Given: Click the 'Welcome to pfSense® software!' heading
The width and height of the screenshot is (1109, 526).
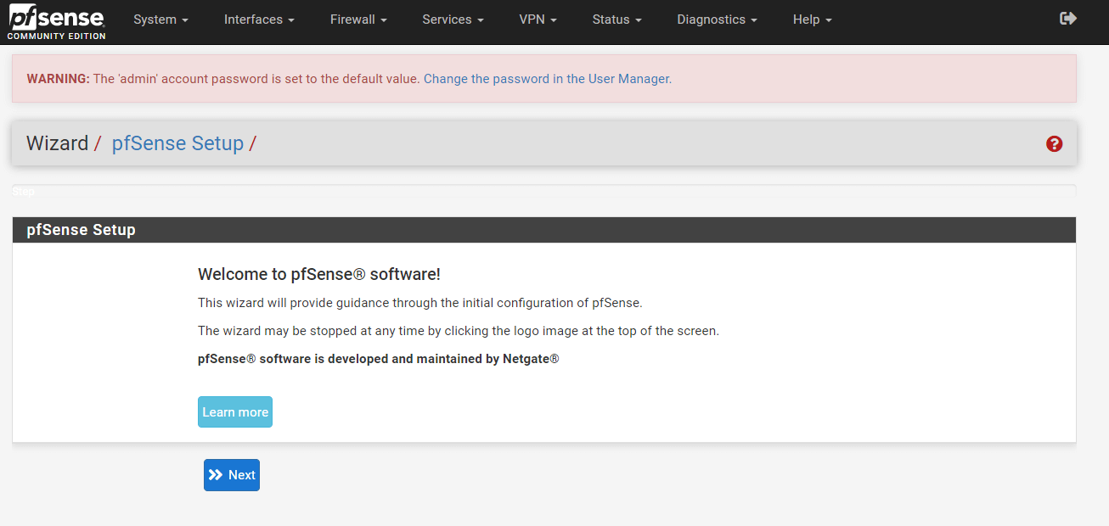Looking at the screenshot, I should coord(319,274).
